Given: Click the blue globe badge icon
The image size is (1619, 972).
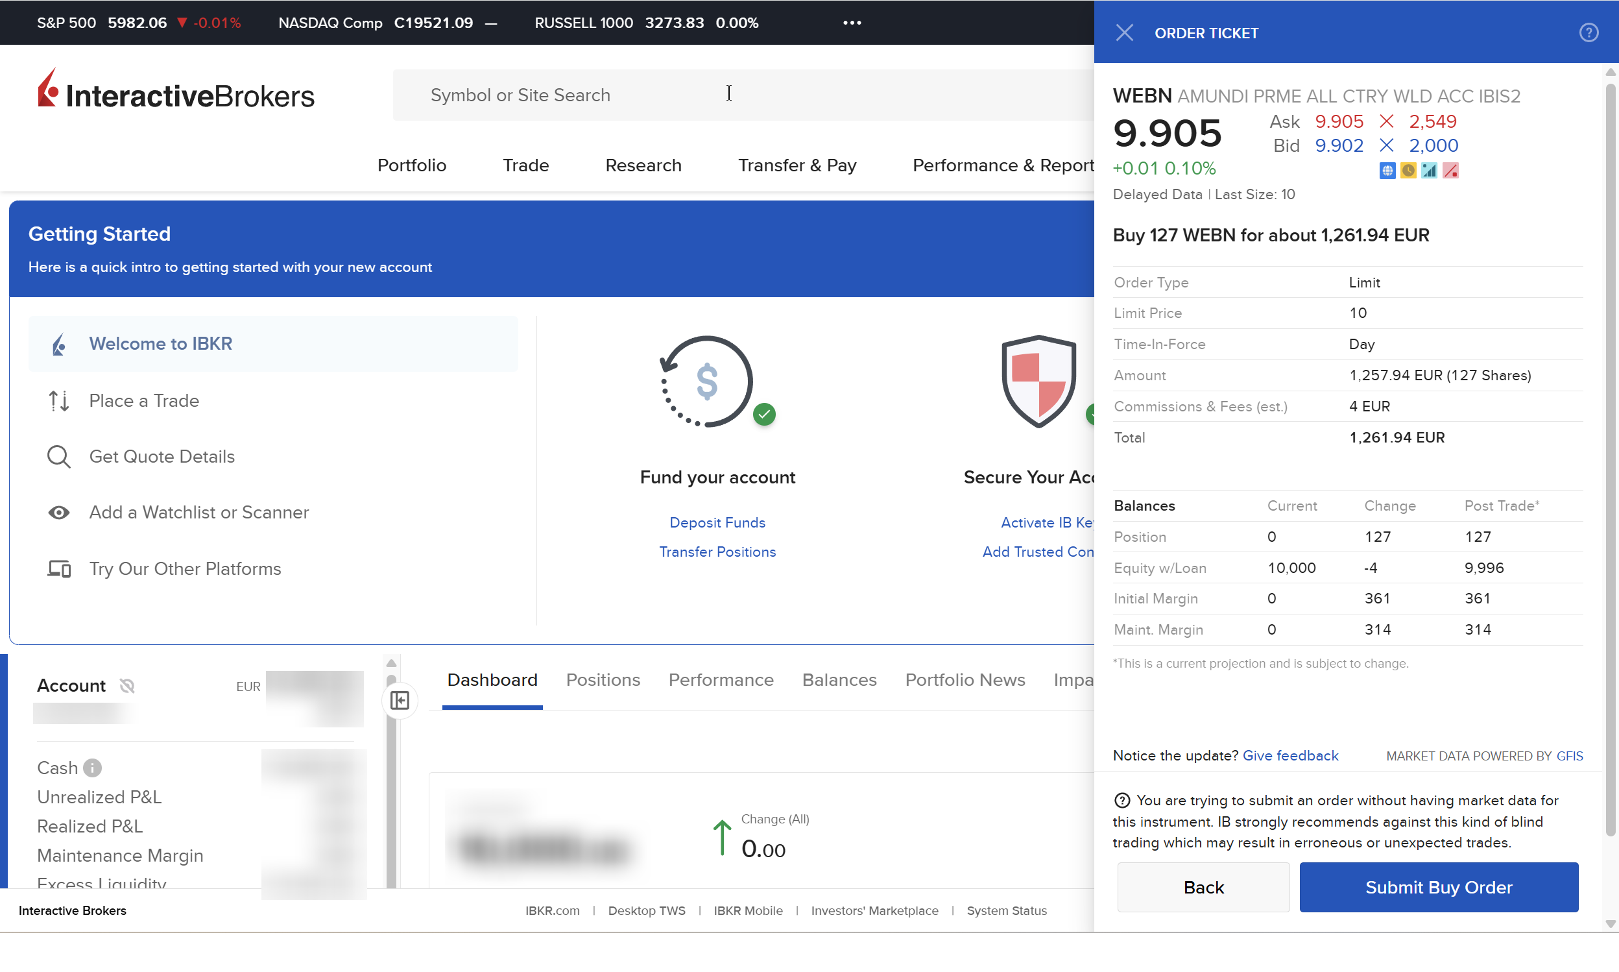Looking at the screenshot, I should click(1387, 171).
